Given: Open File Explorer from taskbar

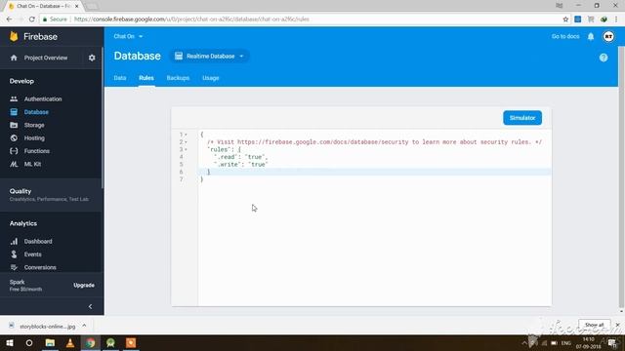Looking at the screenshot, I should click(50, 342).
